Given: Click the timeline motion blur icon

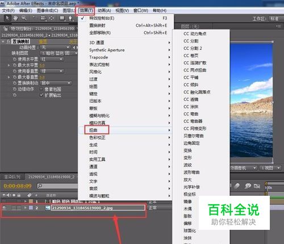Looking at the screenshot, I should (237, 186).
